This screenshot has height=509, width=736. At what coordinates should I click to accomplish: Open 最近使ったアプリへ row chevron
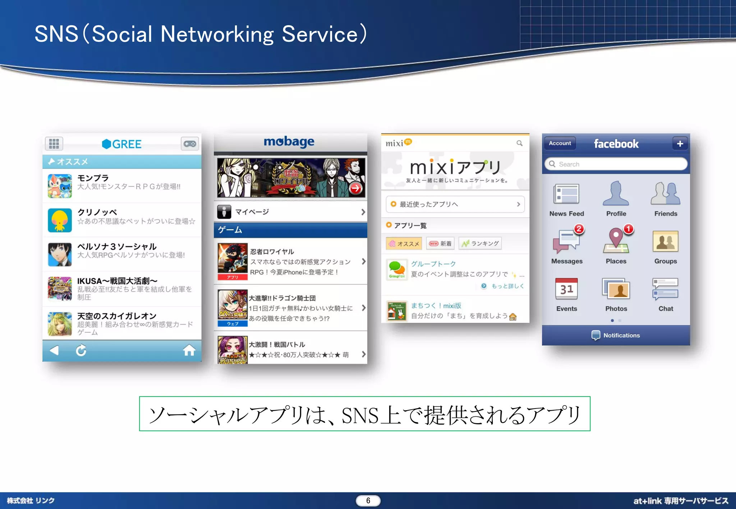[x=518, y=204]
